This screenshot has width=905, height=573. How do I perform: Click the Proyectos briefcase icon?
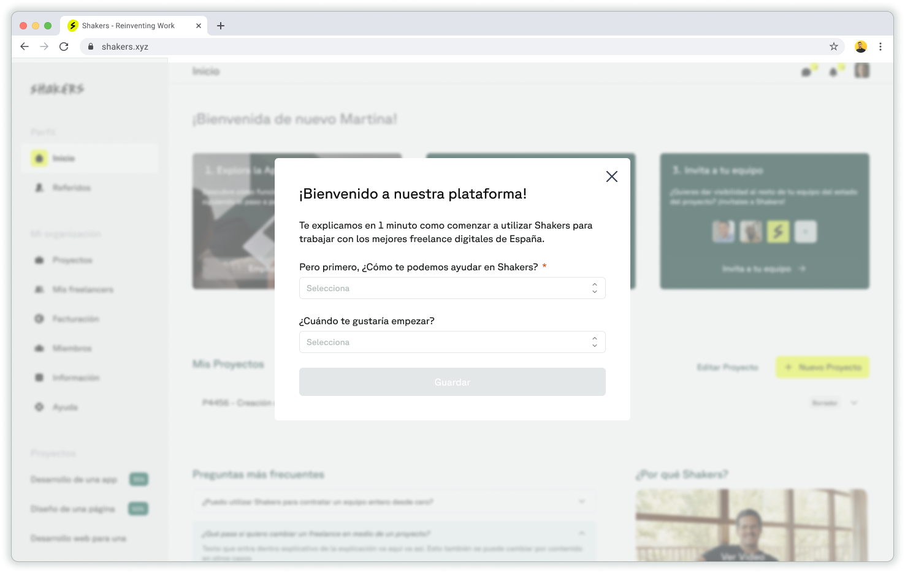click(39, 260)
